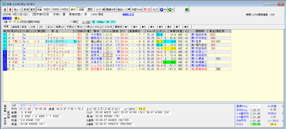Screen dimensions: 286x129
Task: Open the オッズ odds button
Action: point(155,9)
